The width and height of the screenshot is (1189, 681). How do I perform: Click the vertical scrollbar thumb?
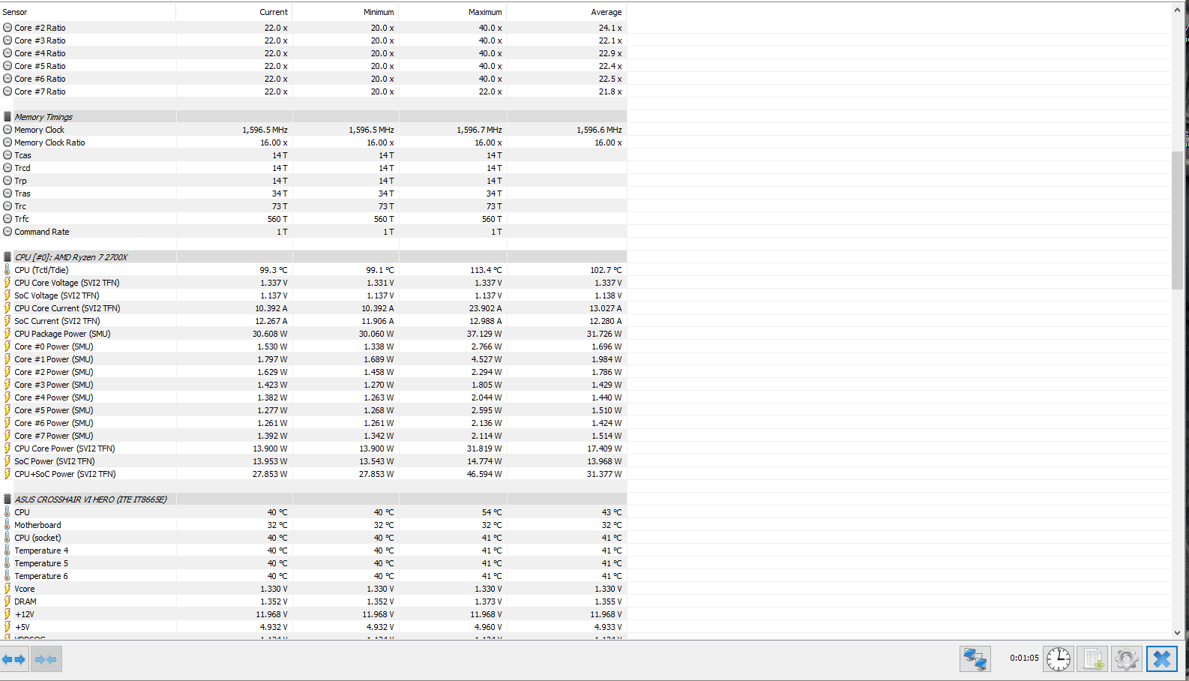tap(1177, 220)
